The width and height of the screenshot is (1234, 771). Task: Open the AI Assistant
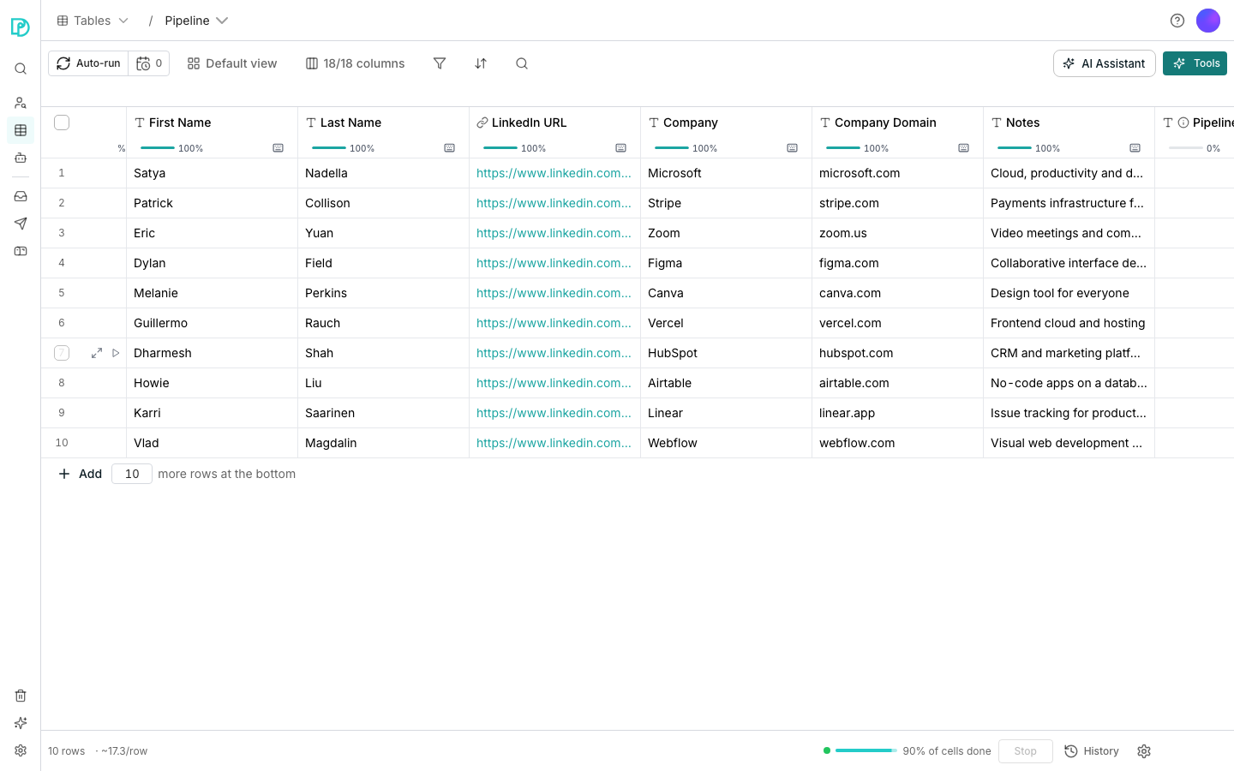click(1105, 63)
